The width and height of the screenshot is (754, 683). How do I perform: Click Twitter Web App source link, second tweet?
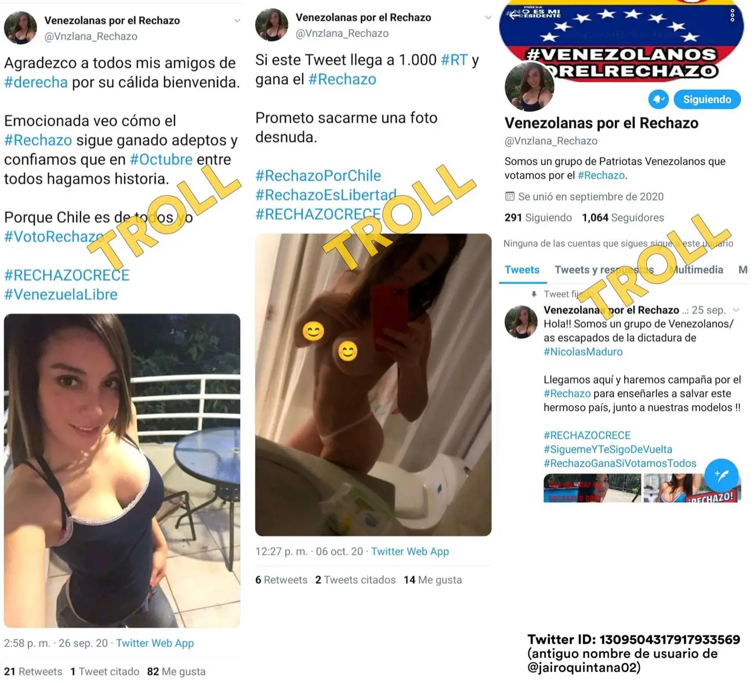coord(410,551)
